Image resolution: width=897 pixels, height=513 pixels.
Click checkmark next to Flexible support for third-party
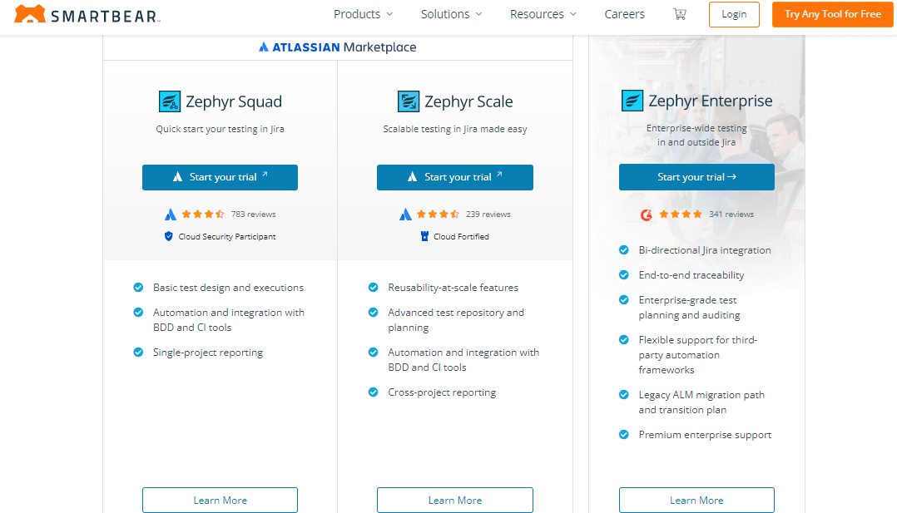pos(624,340)
